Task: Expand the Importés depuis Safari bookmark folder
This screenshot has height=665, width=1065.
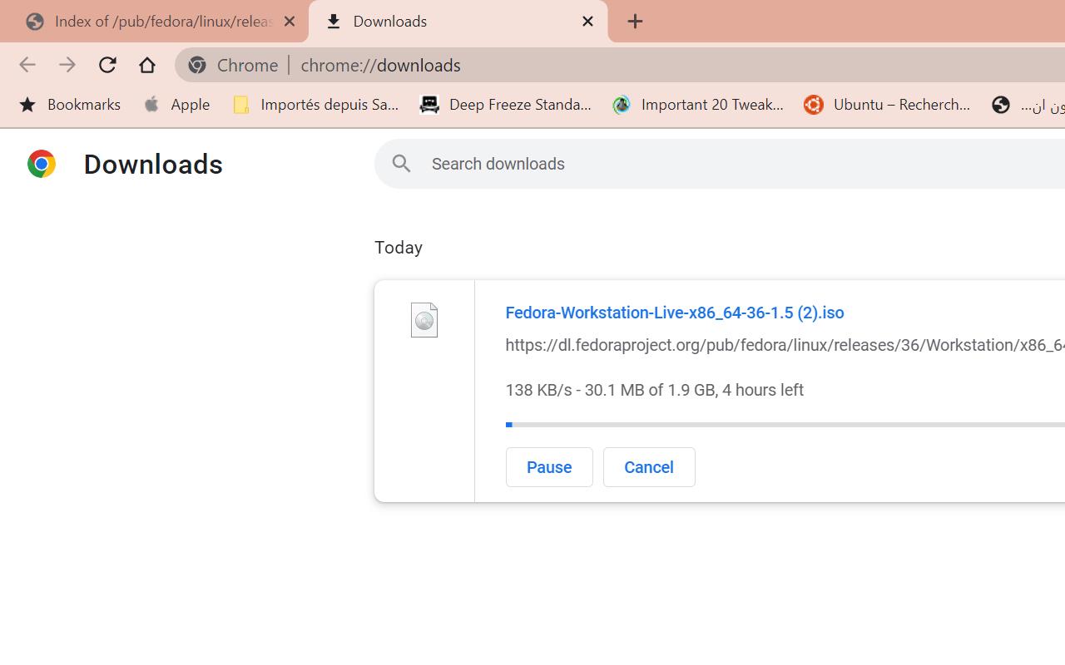Action: coord(316,105)
